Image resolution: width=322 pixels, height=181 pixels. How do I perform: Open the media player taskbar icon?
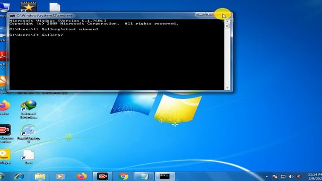click(60, 176)
